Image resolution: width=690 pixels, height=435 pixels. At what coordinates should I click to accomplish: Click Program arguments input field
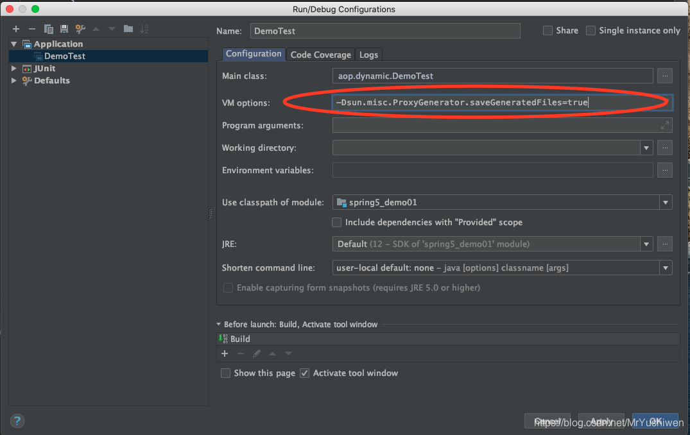coord(502,125)
